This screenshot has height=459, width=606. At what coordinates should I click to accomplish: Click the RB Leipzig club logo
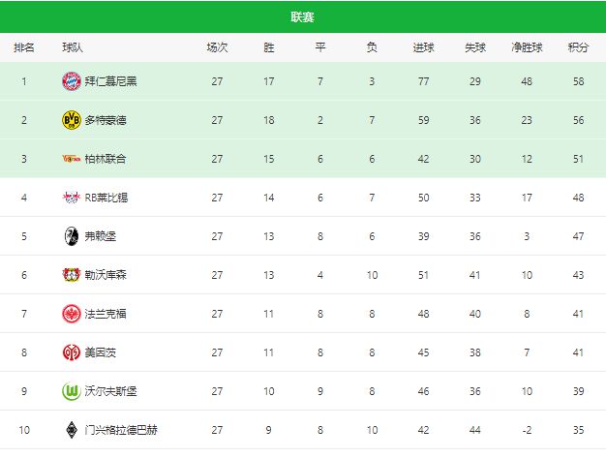(x=71, y=198)
